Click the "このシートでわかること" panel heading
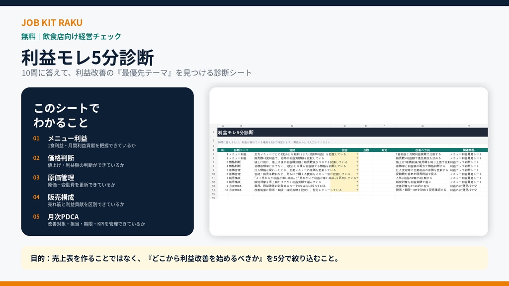Viewport: 509px width, 286px height. 66,115
